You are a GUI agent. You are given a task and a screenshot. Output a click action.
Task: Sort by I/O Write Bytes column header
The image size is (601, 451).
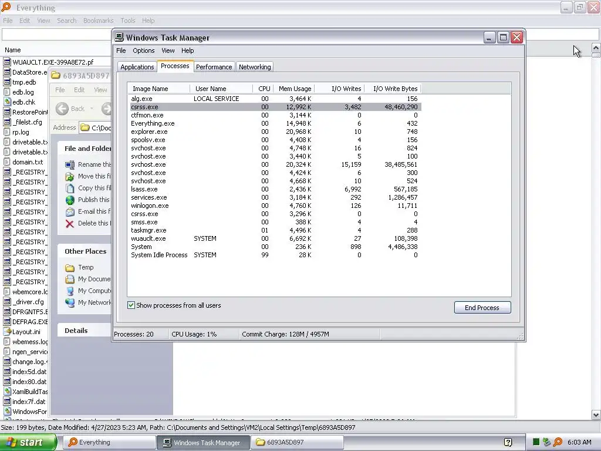(393, 89)
